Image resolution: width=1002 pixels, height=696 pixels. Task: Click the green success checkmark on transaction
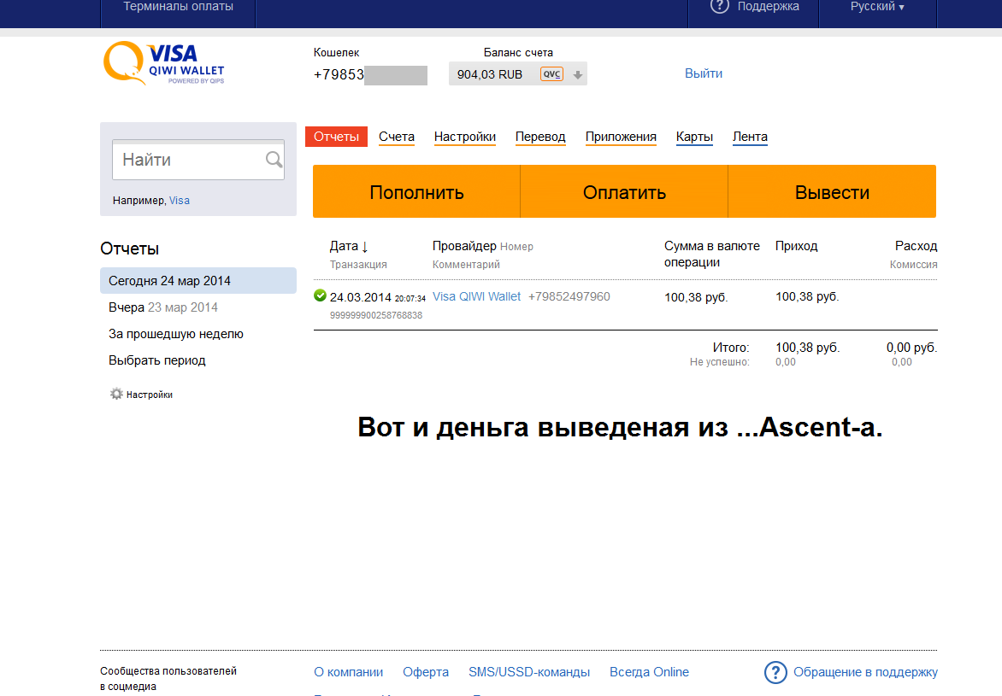(320, 295)
